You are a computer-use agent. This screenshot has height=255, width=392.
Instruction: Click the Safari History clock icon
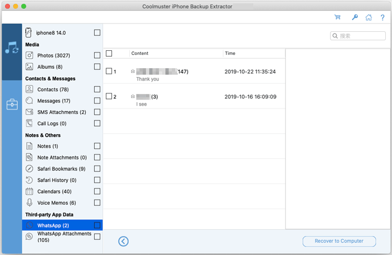coord(29,180)
